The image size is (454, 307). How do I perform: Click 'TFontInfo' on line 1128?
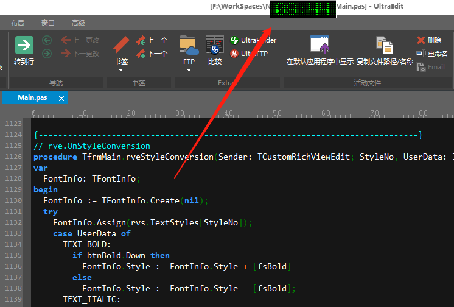[x=114, y=179]
